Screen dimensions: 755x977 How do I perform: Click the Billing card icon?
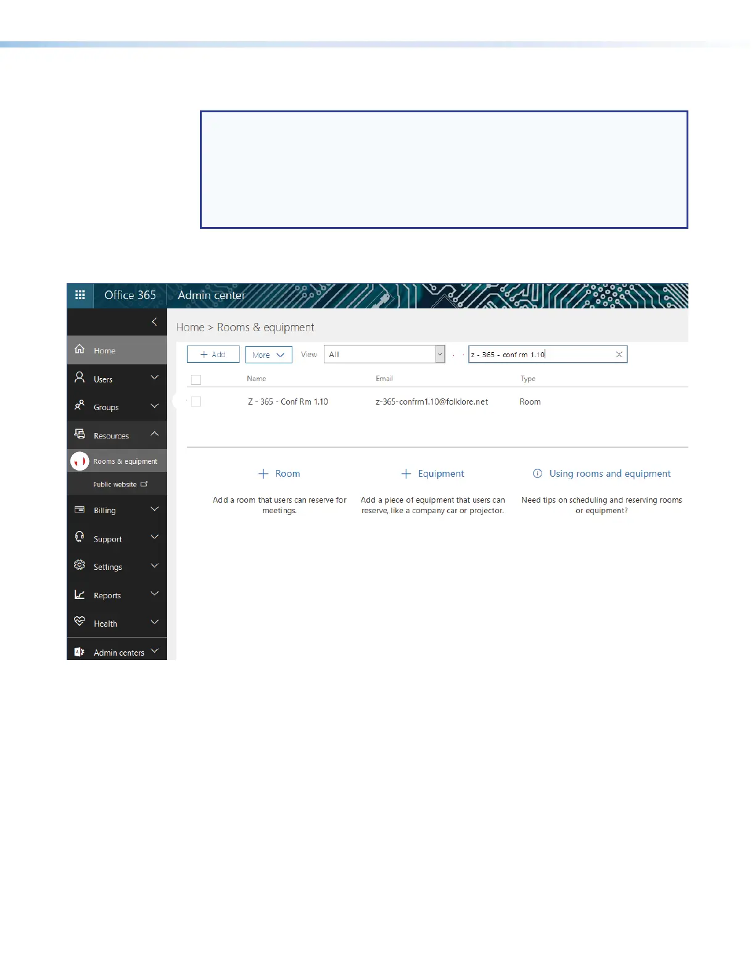click(x=80, y=509)
